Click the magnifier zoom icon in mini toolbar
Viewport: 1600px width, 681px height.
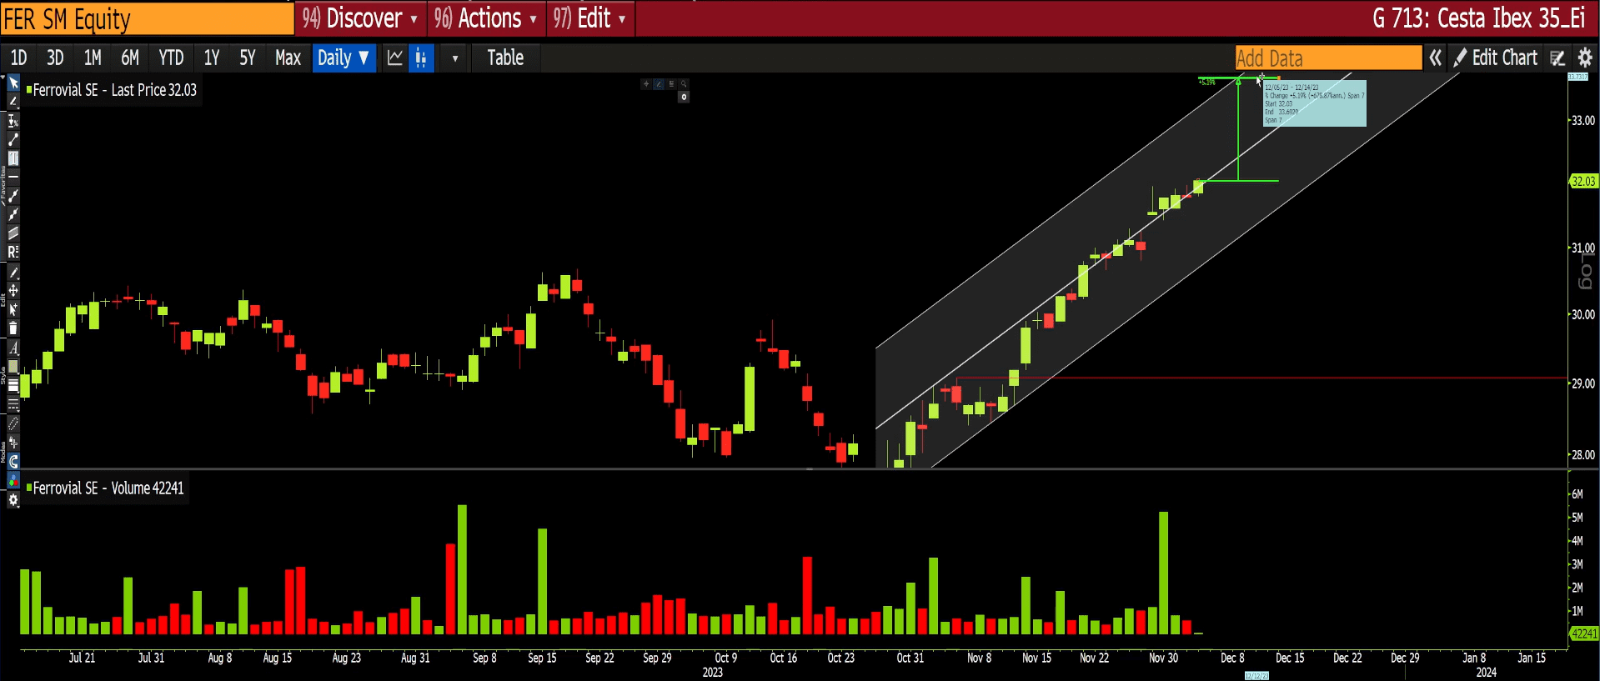[x=684, y=84]
